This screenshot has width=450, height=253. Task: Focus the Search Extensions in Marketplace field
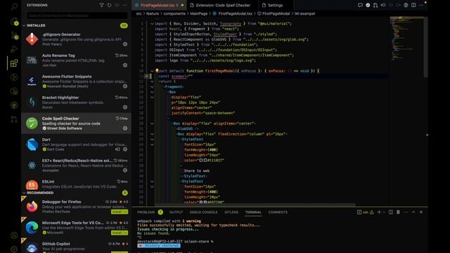click(77, 15)
